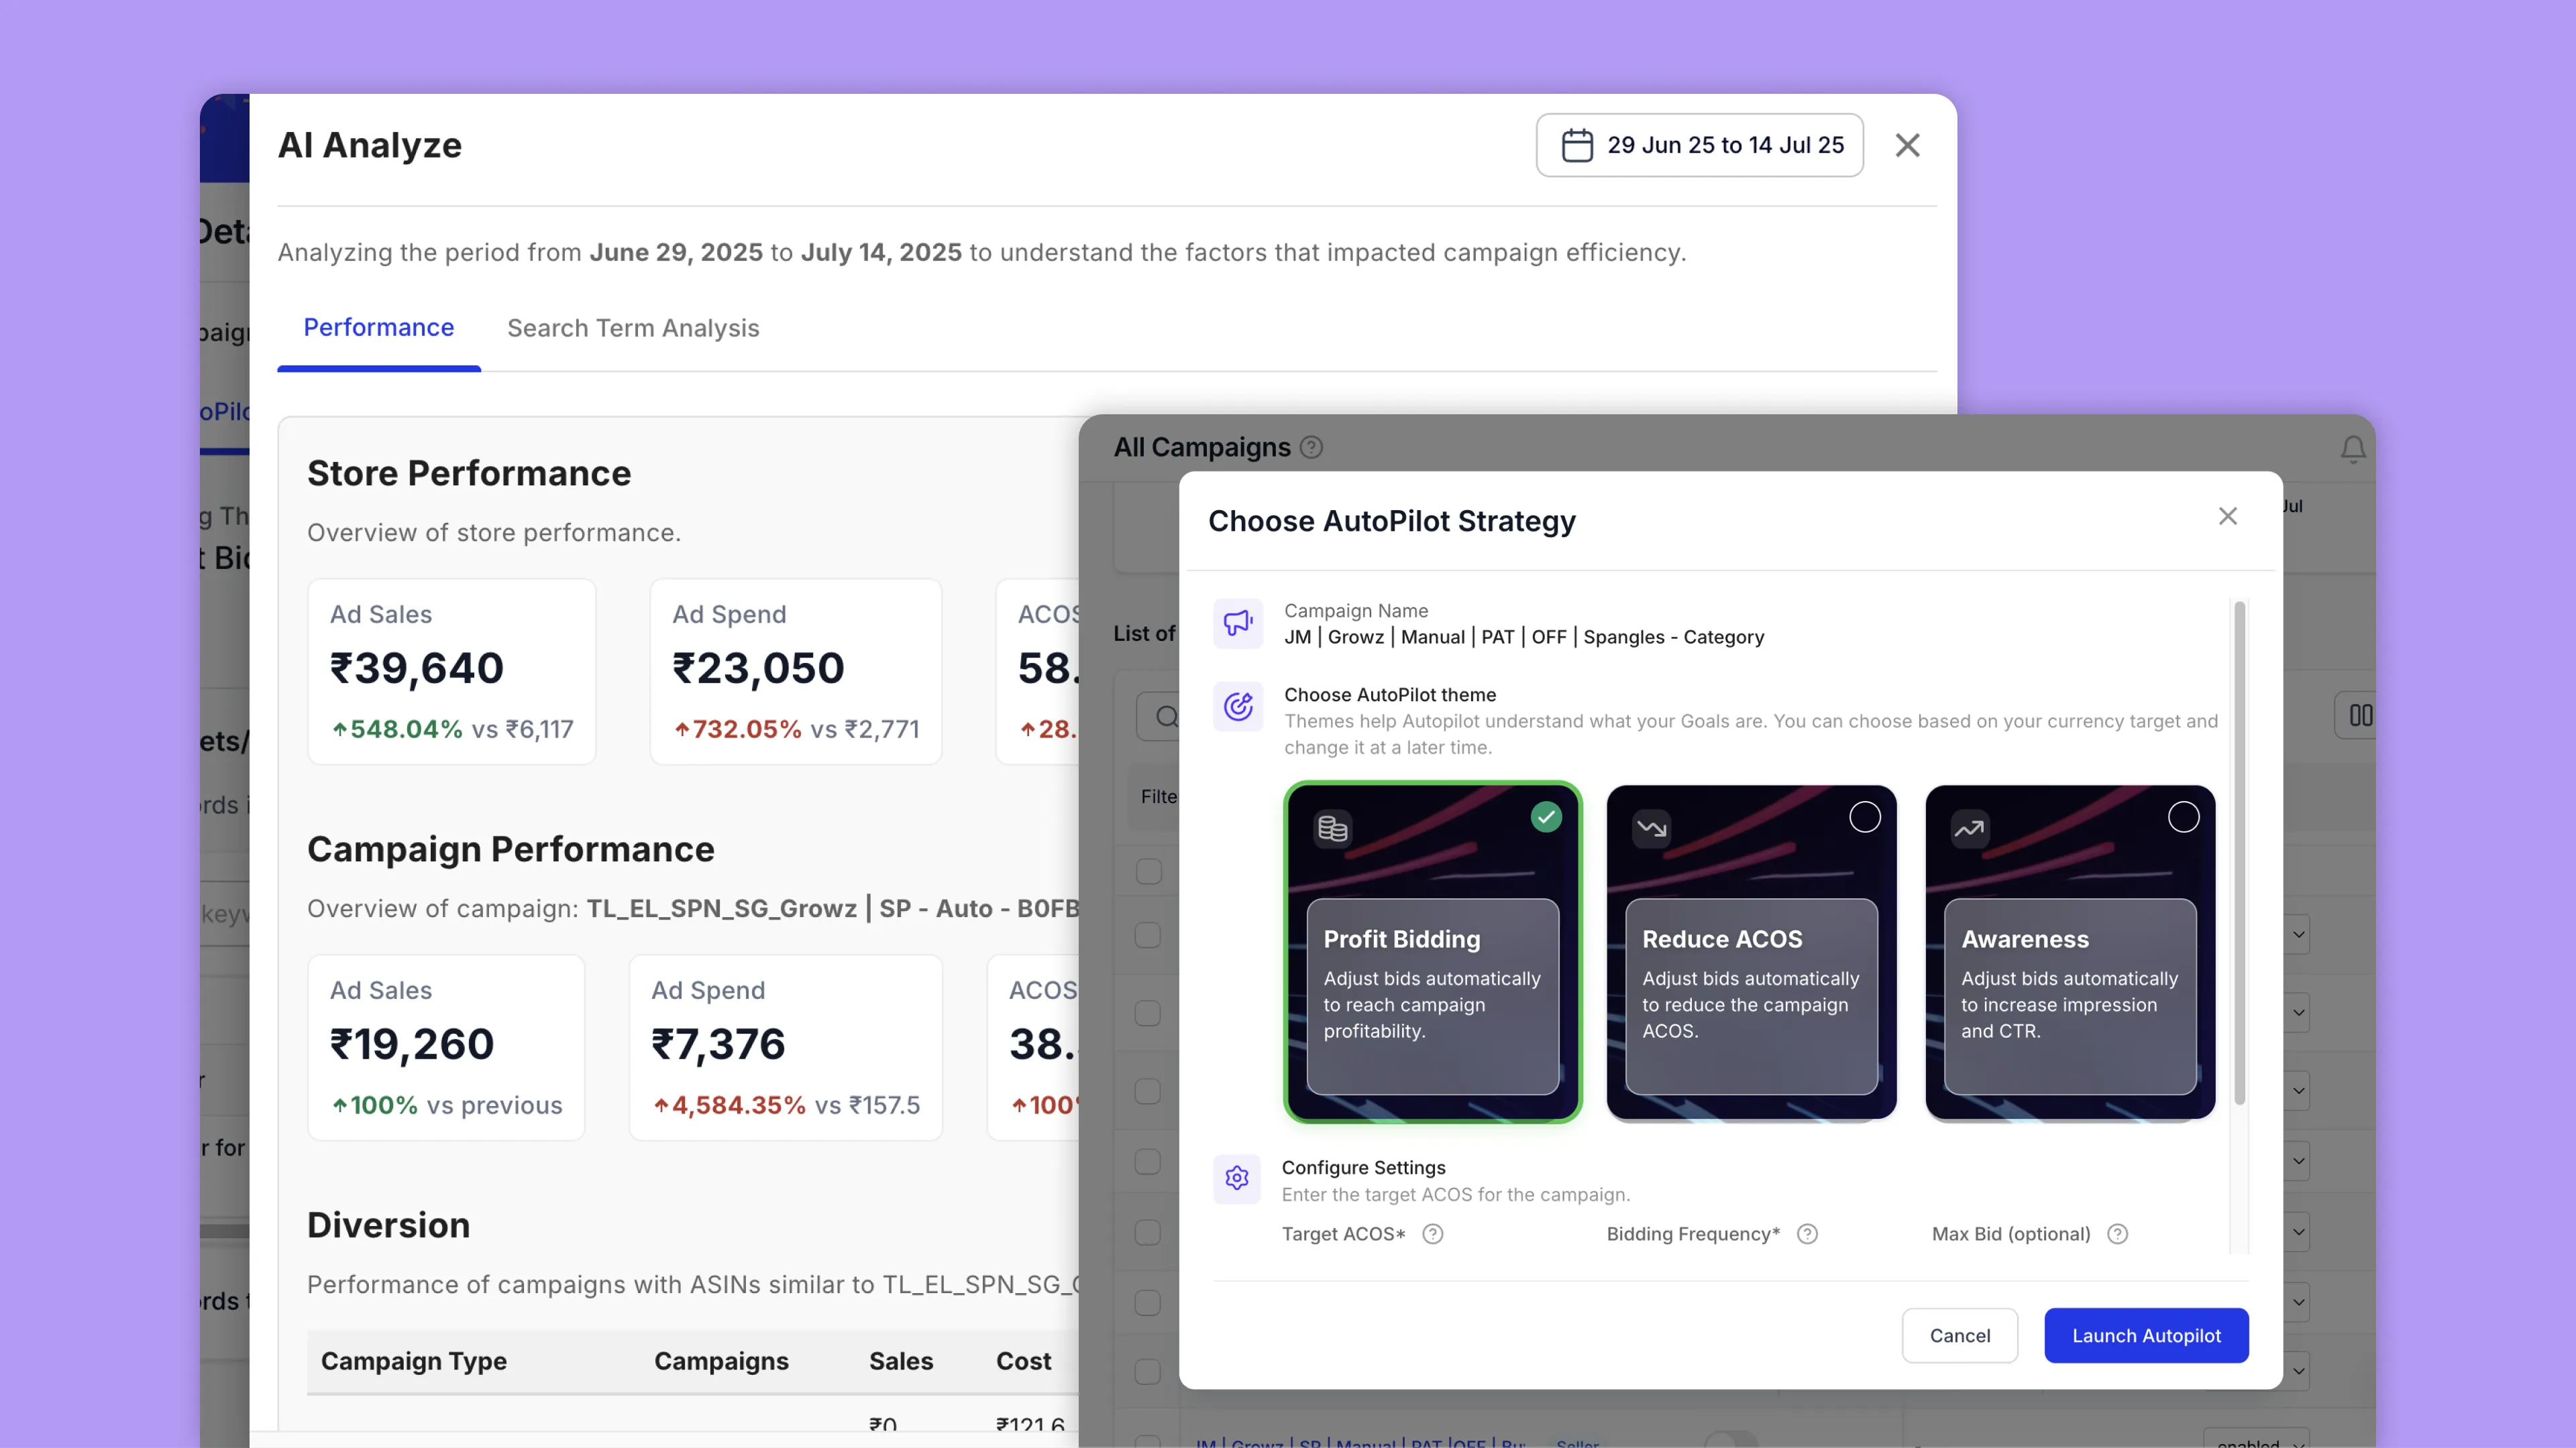Click the Campaigns column header

click(x=721, y=1361)
